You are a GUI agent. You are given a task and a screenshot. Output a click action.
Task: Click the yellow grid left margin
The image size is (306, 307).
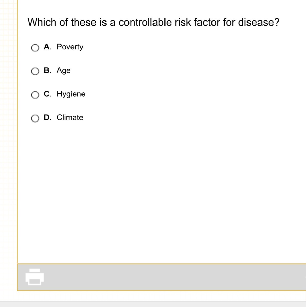click(x=8, y=128)
